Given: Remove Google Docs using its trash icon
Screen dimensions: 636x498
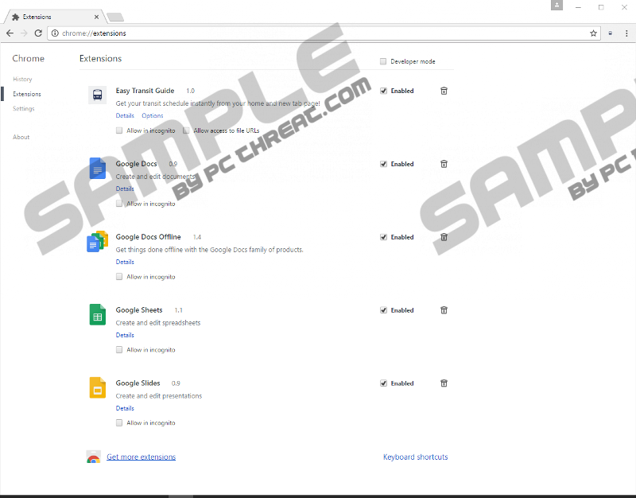Looking at the screenshot, I should (444, 164).
